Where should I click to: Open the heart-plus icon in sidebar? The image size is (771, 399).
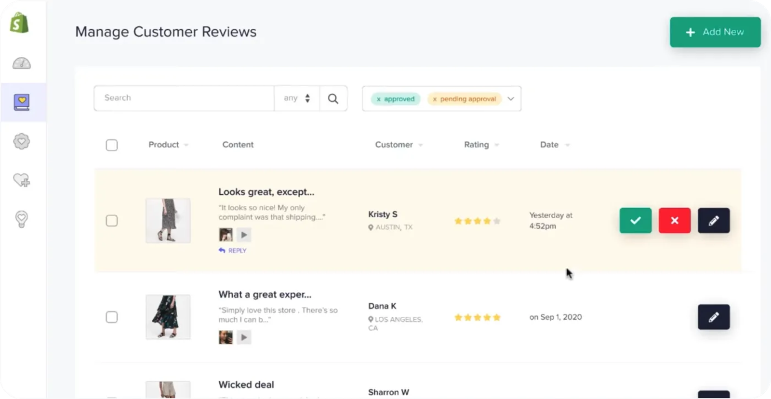22,180
